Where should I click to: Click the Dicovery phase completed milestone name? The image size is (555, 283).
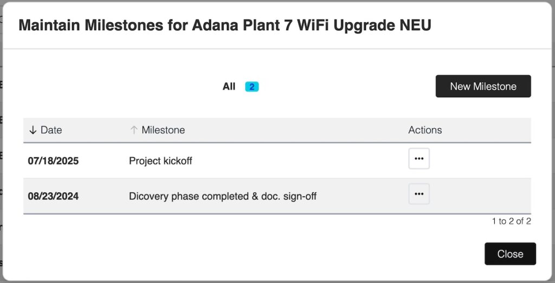point(222,196)
